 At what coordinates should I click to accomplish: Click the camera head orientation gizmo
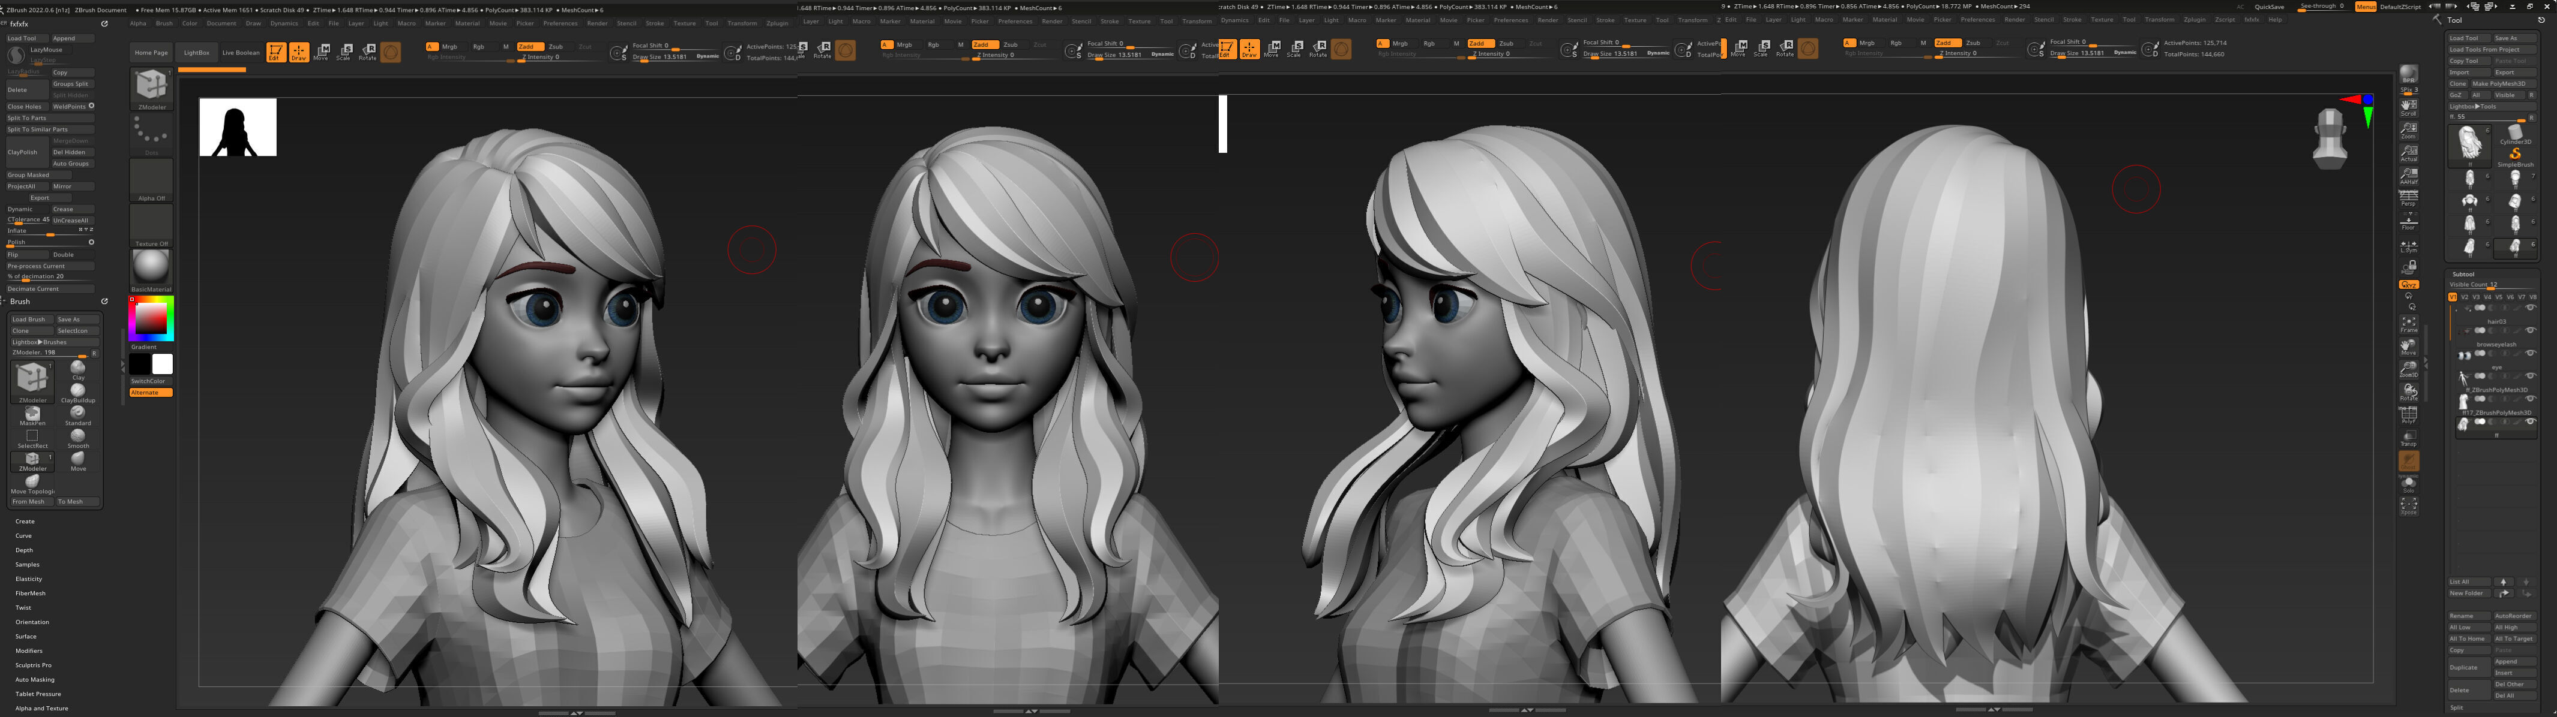point(2329,138)
